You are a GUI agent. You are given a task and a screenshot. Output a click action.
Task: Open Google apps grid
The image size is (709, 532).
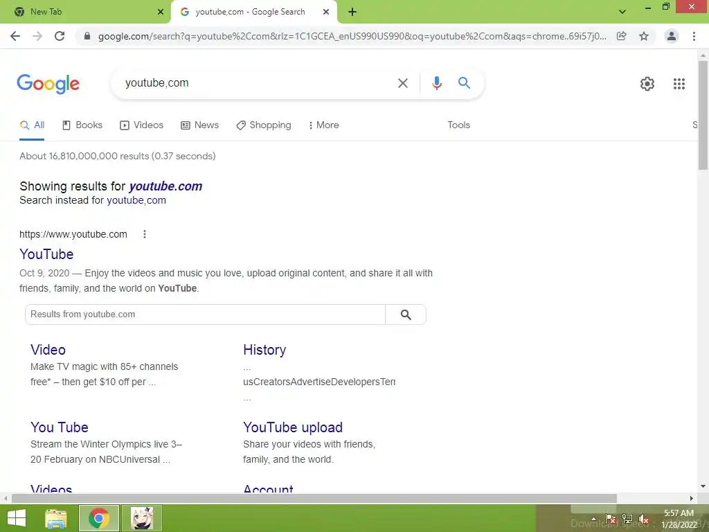[679, 84]
